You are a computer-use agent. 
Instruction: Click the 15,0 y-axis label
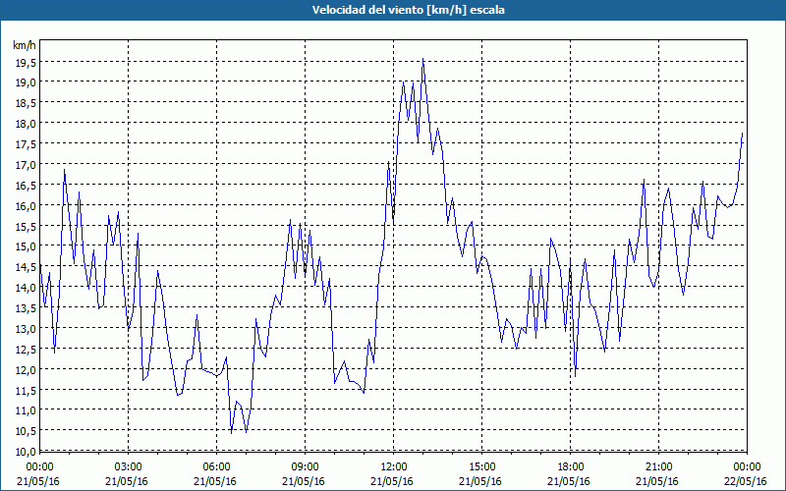point(25,246)
